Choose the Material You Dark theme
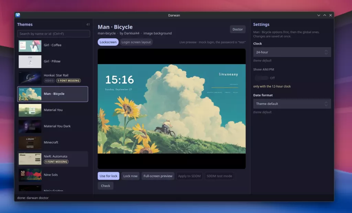Viewport: 352px width, 213px height. pos(53,126)
